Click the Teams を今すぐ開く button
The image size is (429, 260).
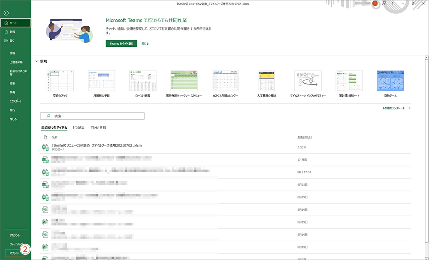[x=121, y=43]
